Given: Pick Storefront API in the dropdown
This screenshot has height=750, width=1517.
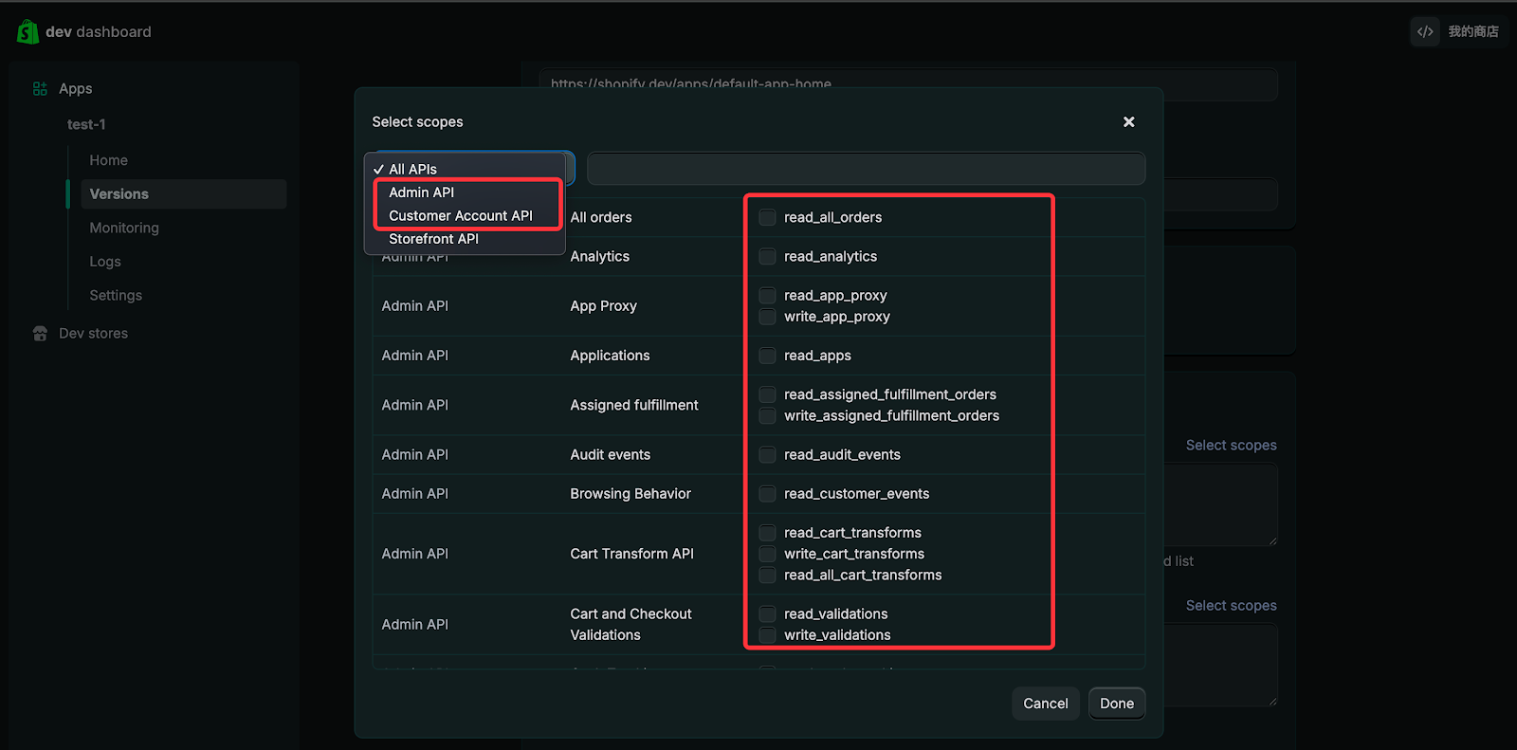Looking at the screenshot, I should coord(433,239).
